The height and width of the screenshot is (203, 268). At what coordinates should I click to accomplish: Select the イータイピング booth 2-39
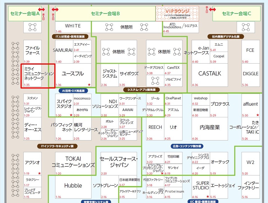click(x=82, y=58)
